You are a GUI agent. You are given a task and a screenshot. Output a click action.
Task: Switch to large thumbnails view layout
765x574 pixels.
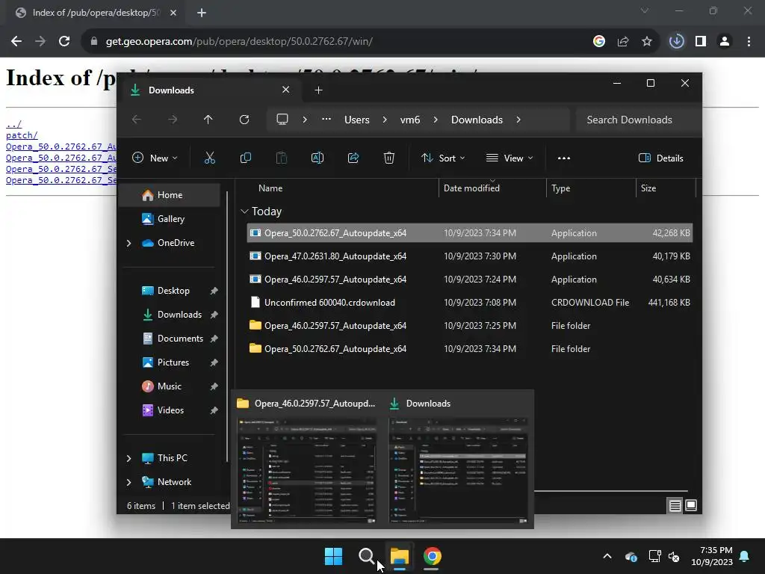coord(691,506)
